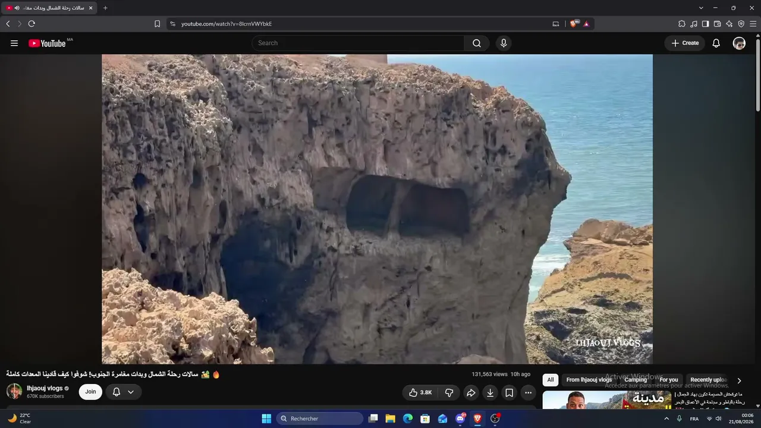Open Leo AI sparkle icon
The image size is (761, 428).
(x=729, y=24)
